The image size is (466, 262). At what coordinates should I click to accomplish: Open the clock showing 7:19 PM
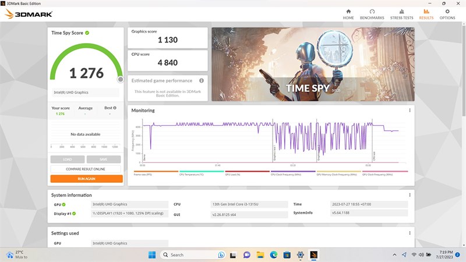[445, 254]
